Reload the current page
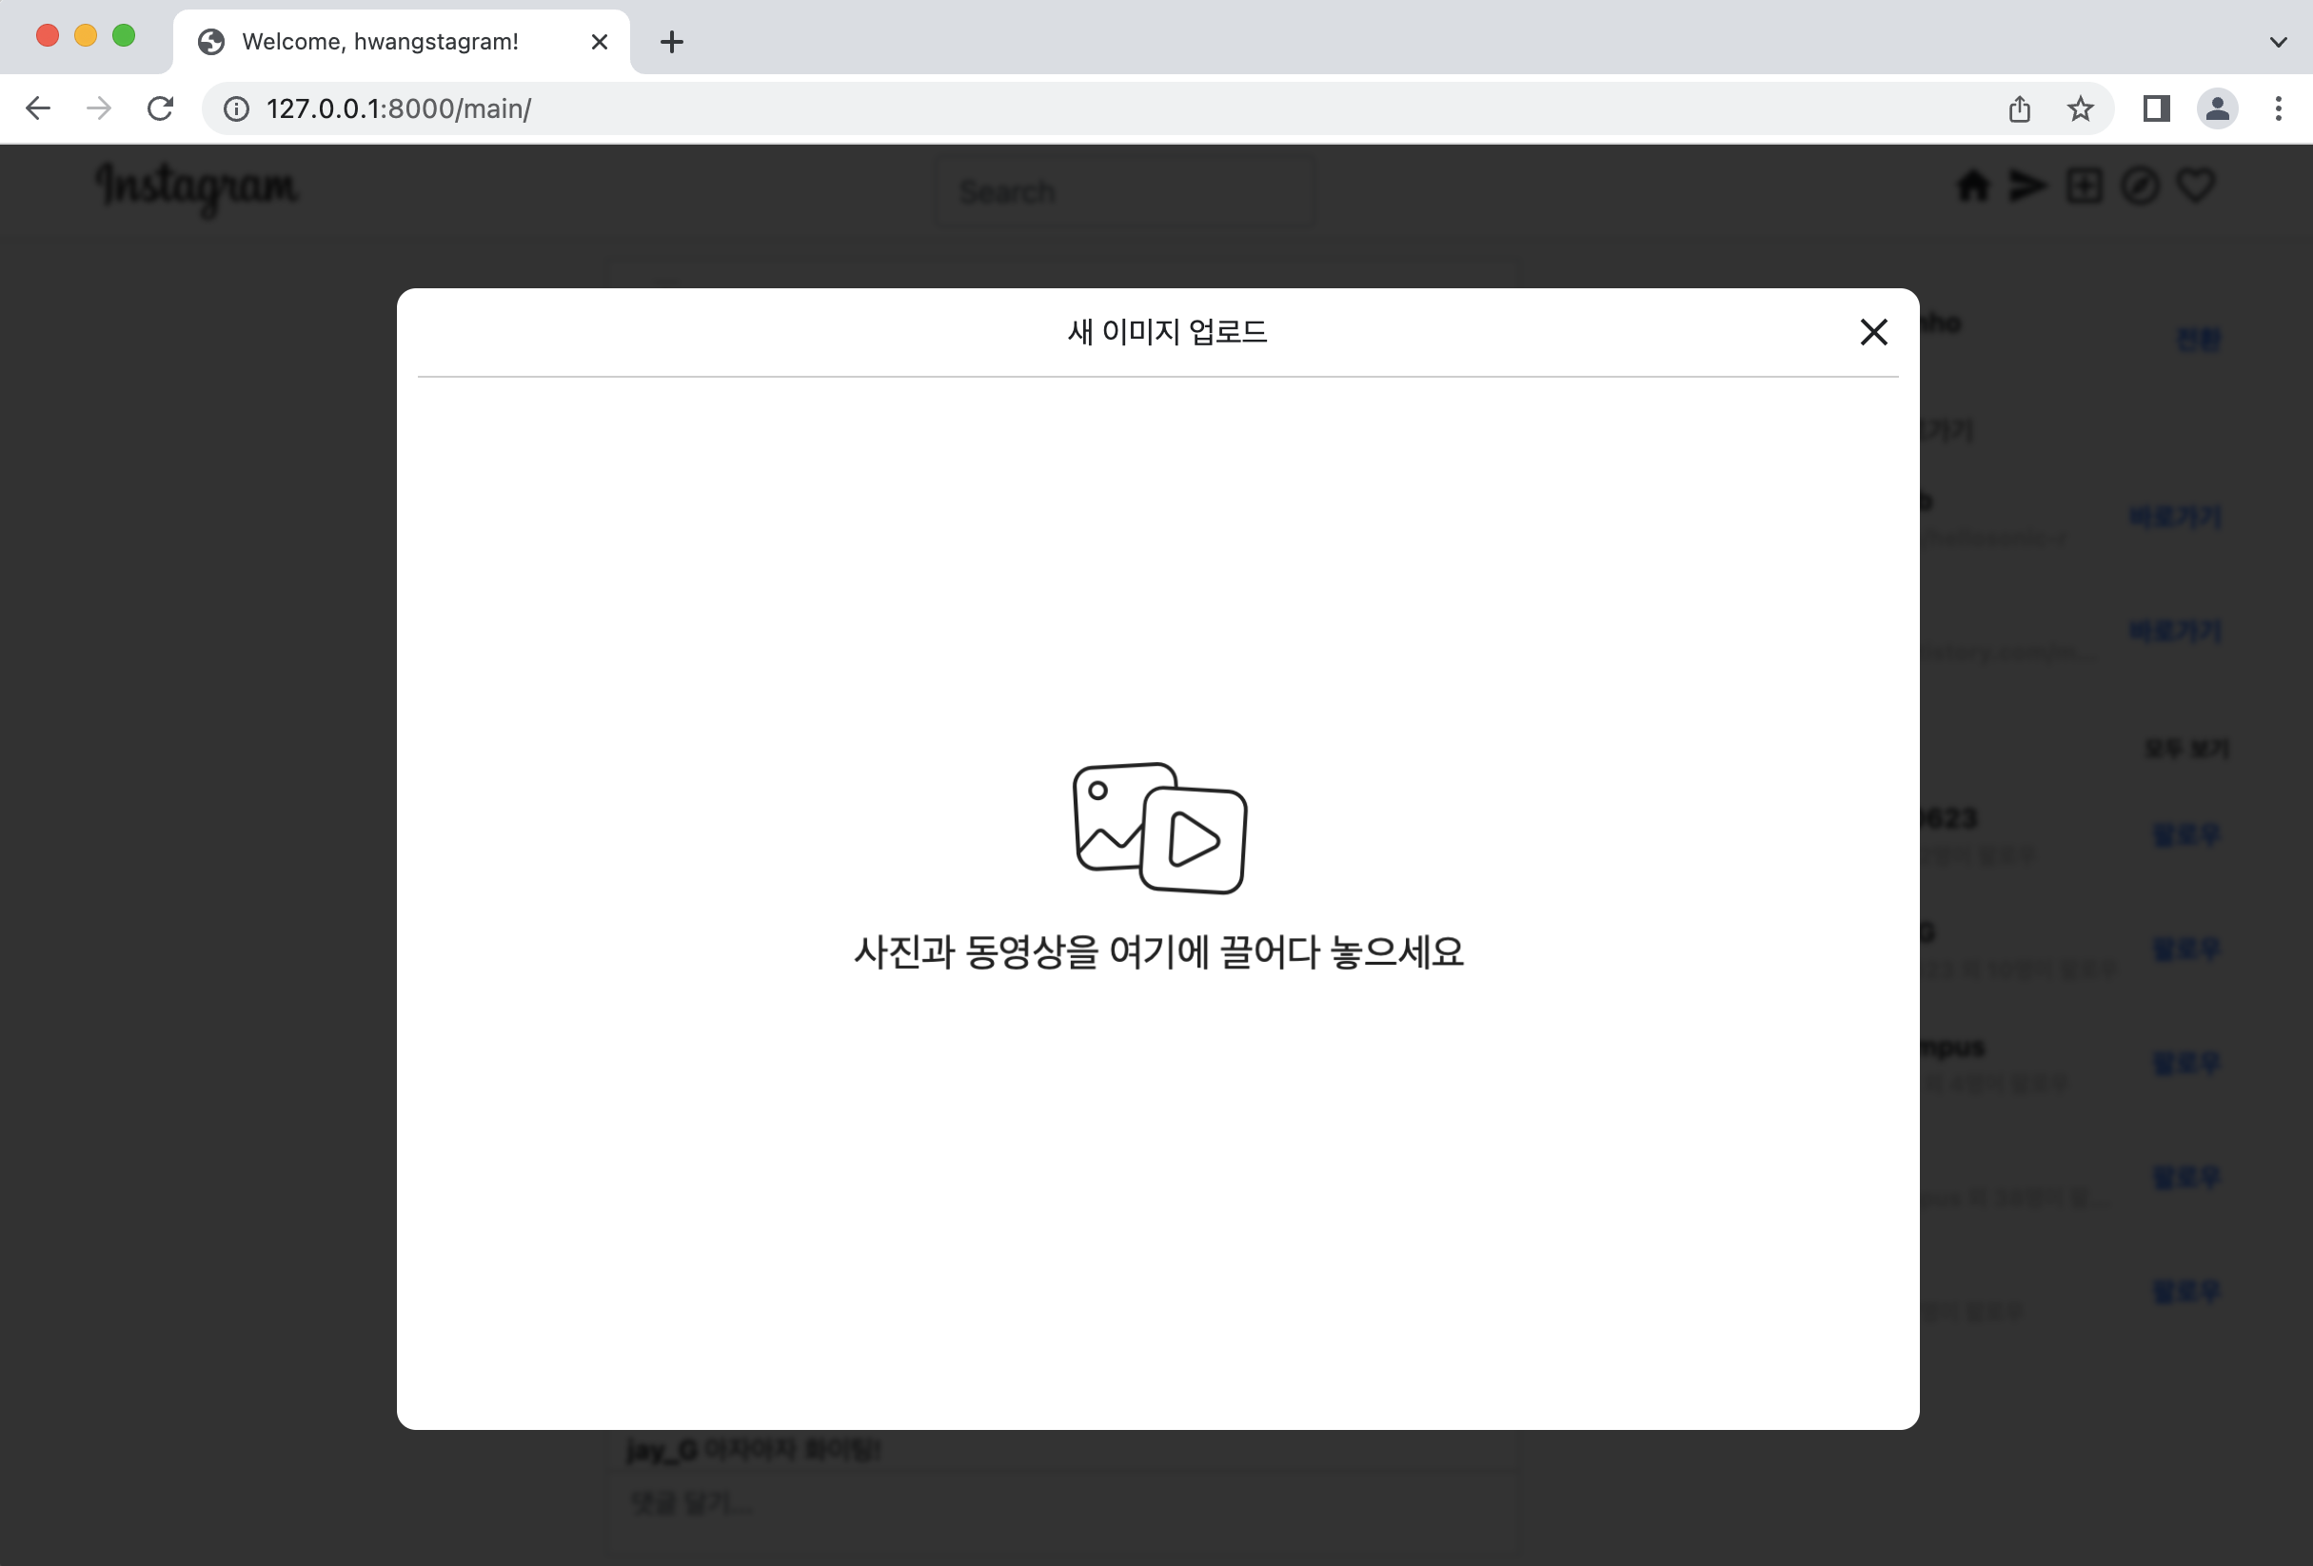This screenshot has height=1566, width=2313. [x=160, y=108]
